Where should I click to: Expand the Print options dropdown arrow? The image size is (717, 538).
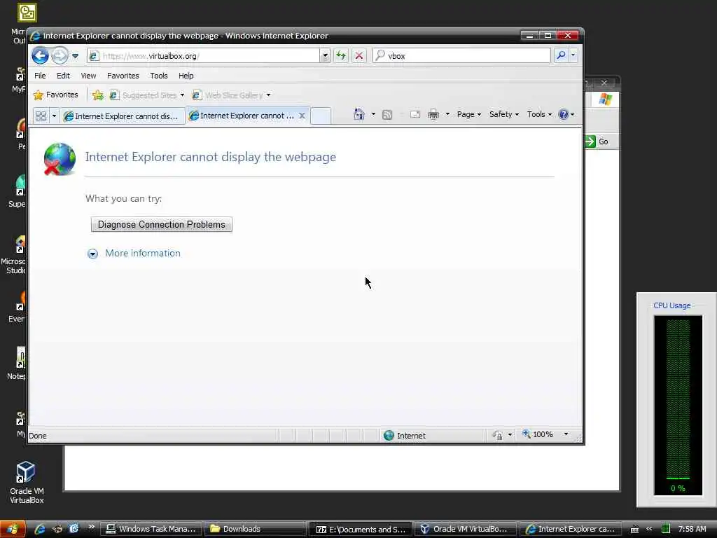[447, 114]
